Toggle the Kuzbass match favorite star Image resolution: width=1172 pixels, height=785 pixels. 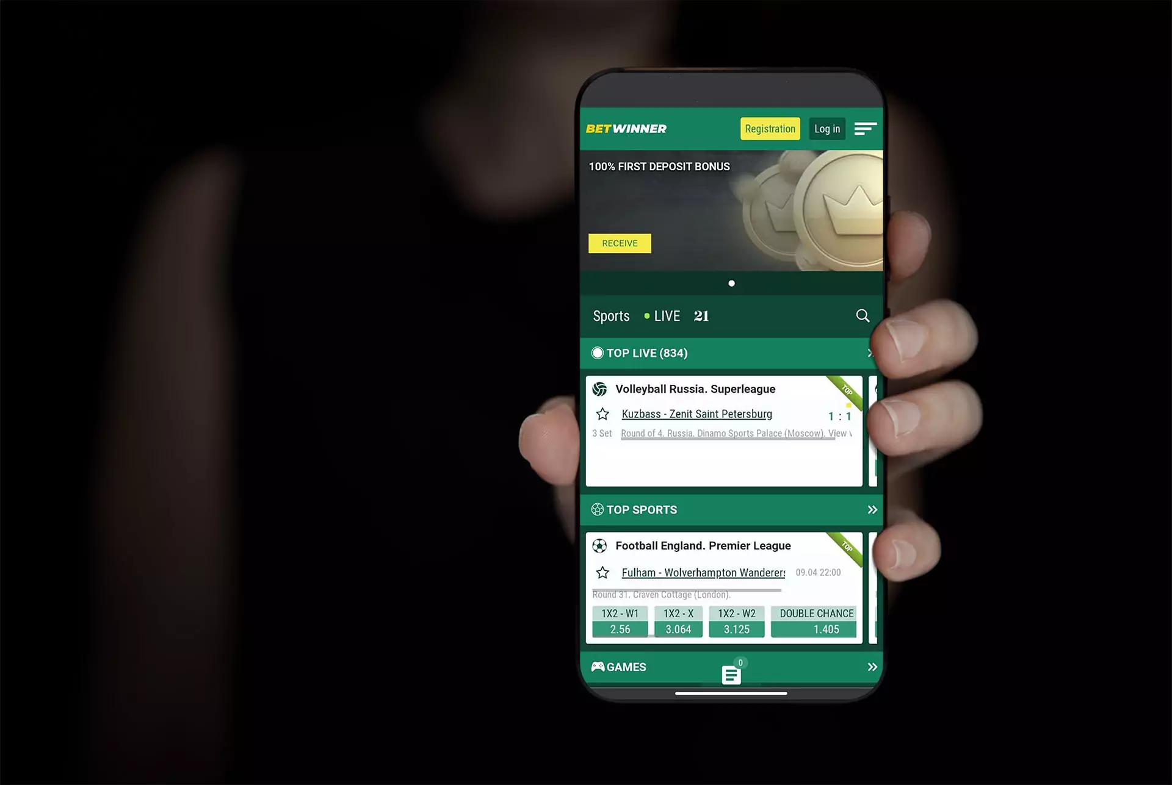click(x=603, y=414)
